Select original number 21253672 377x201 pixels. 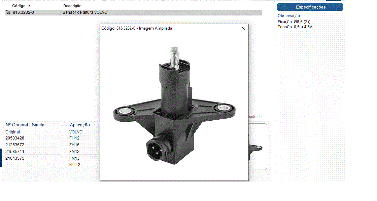tap(15, 145)
